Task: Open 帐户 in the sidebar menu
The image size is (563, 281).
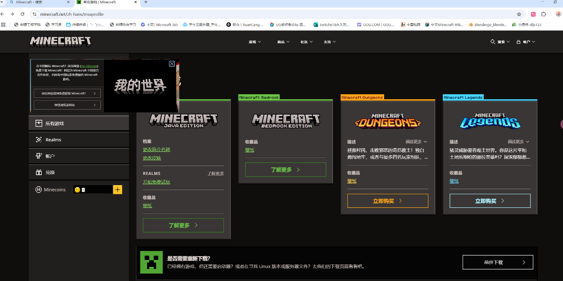Action: tap(79, 156)
